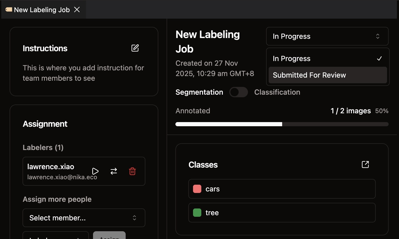Click the Created on date text
Image resolution: width=399 pixels, height=239 pixels.
click(215, 68)
